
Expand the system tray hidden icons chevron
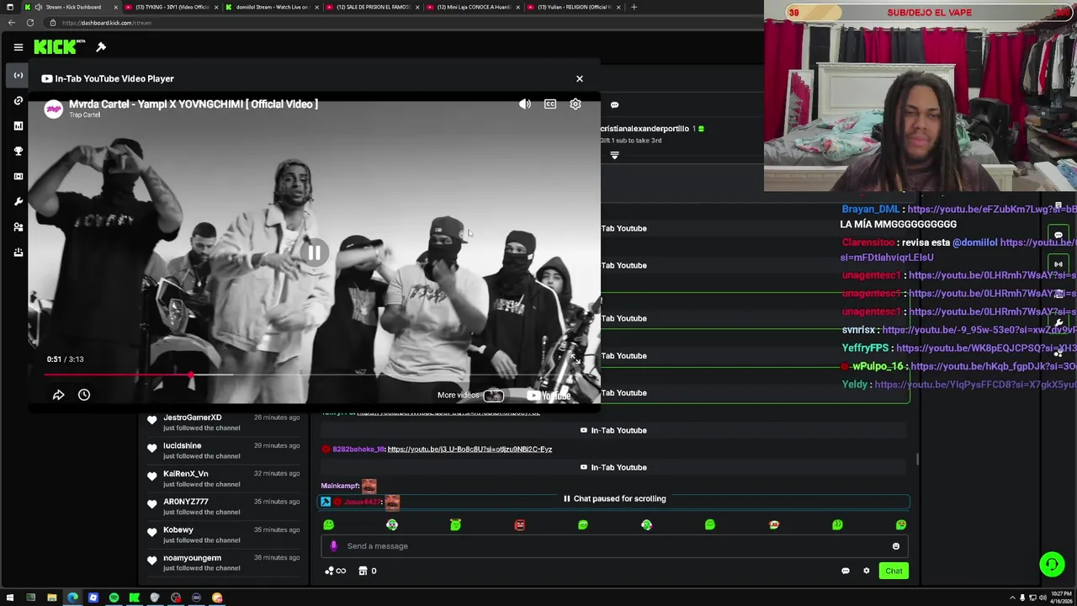[x=1012, y=598]
